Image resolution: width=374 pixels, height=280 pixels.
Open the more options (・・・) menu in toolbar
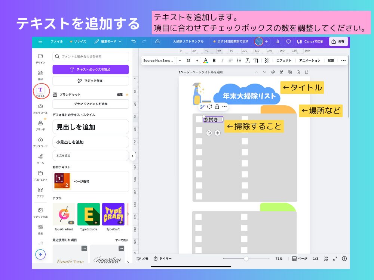(x=343, y=60)
